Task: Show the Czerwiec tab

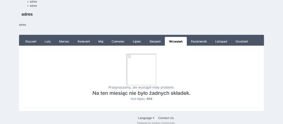Action: pyautogui.click(x=118, y=42)
